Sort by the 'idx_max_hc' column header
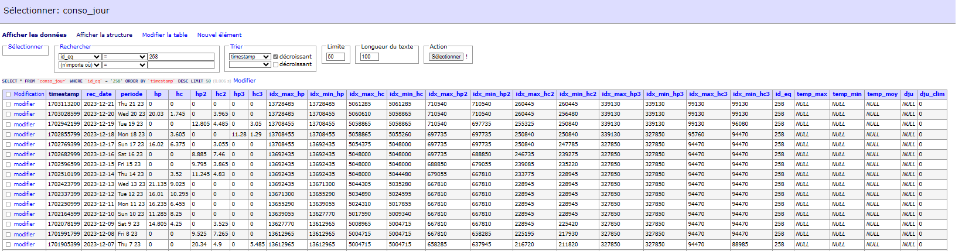 [x=367, y=94]
